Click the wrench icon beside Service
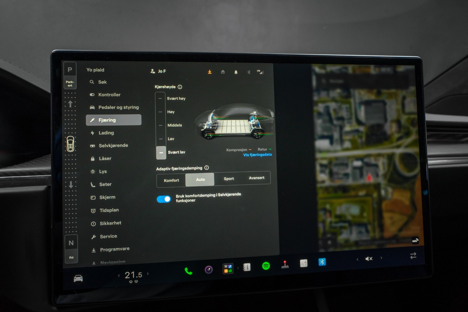The height and width of the screenshot is (312, 468). (94, 237)
